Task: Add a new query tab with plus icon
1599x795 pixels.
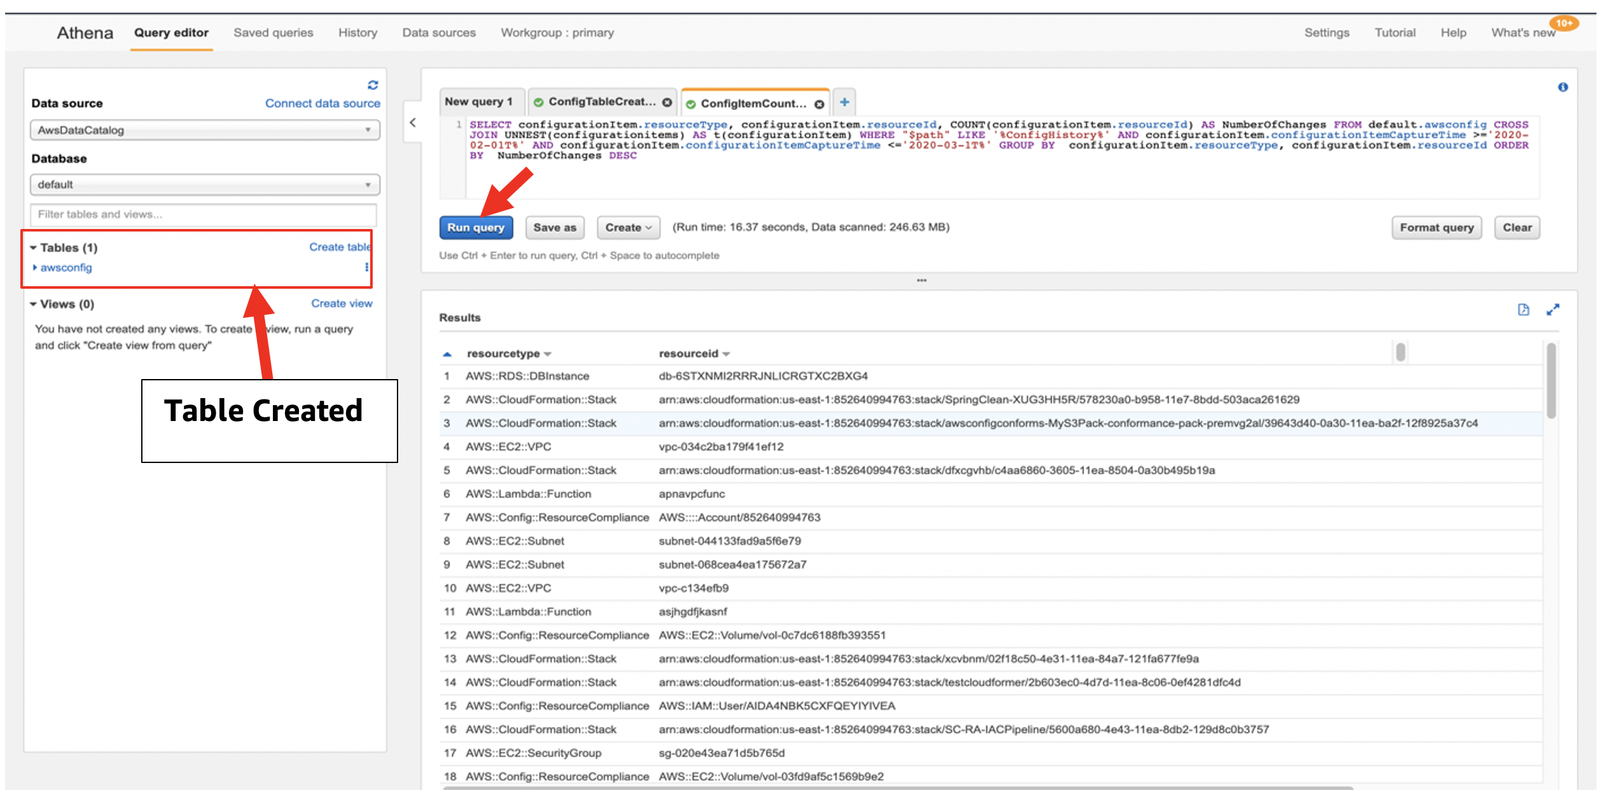Action: click(x=844, y=102)
